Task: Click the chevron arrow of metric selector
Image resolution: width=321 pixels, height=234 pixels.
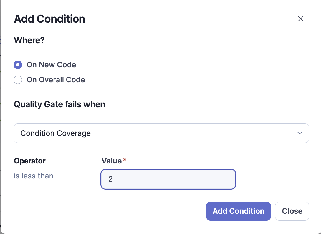Action: [x=300, y=133]
